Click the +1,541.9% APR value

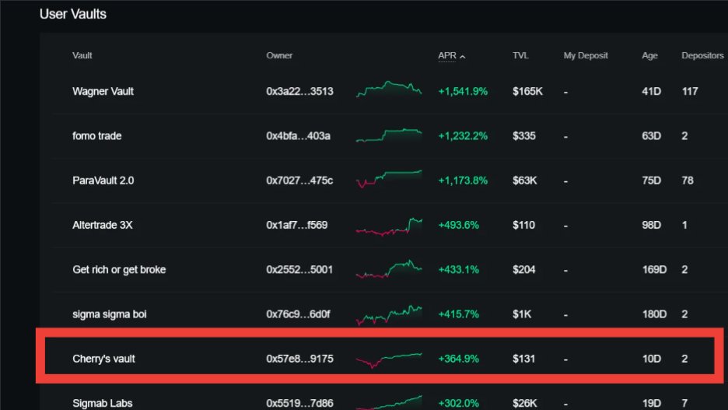(463, 92)
